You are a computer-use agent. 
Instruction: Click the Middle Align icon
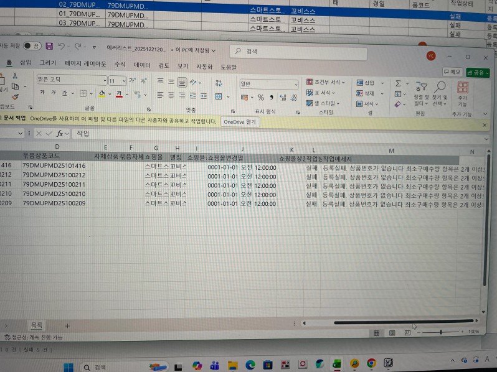pos(171,82)
